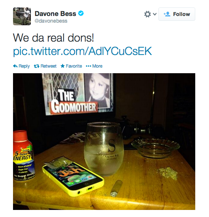
Task: Click the add-person icon inside Follow
Action: [167, 14]
